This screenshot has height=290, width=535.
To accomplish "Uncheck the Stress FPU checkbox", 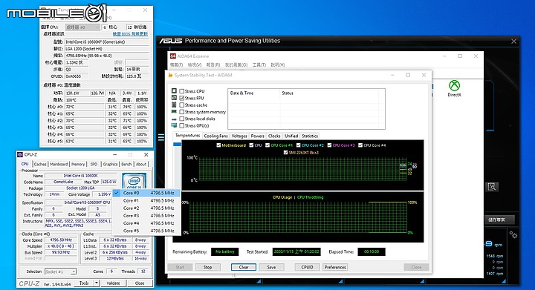I will (182, 98).
